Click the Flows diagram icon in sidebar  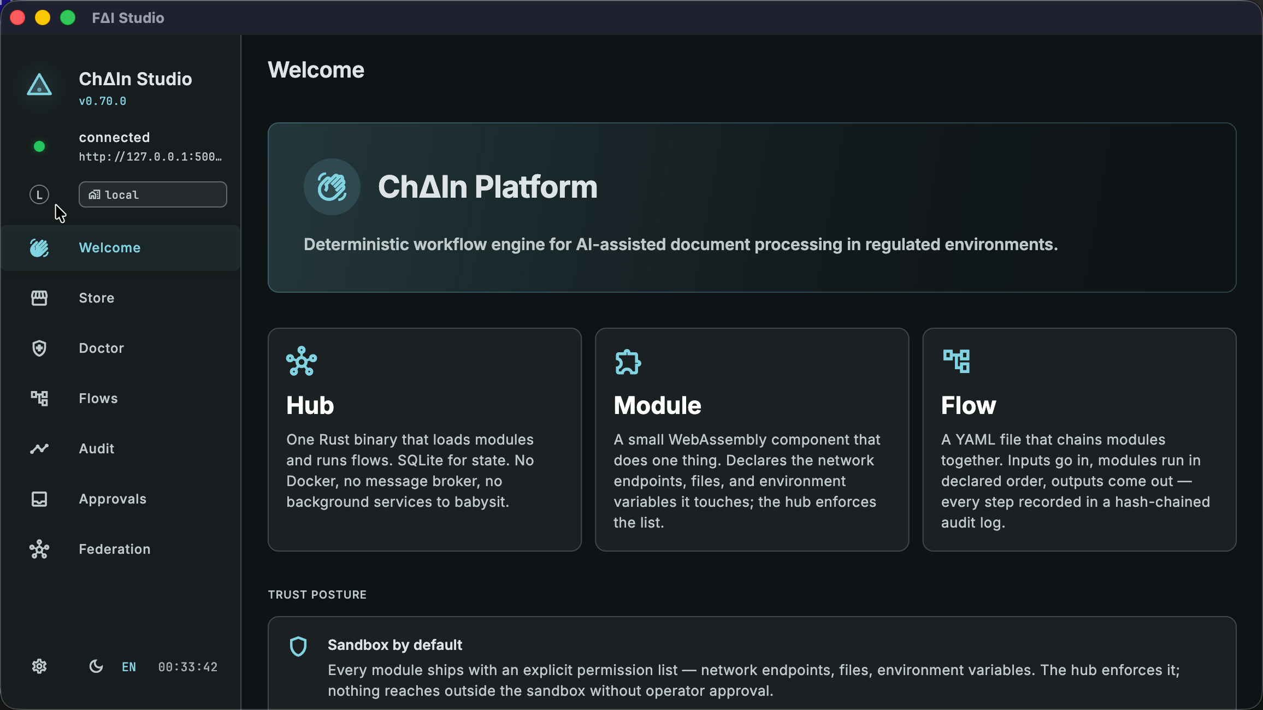pyautogui.click(x=39, y=399)
